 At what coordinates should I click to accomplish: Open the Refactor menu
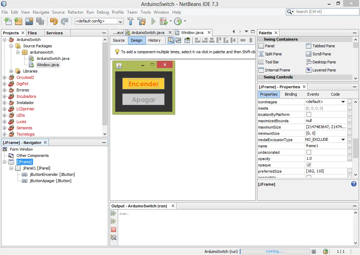click(76, 12)
